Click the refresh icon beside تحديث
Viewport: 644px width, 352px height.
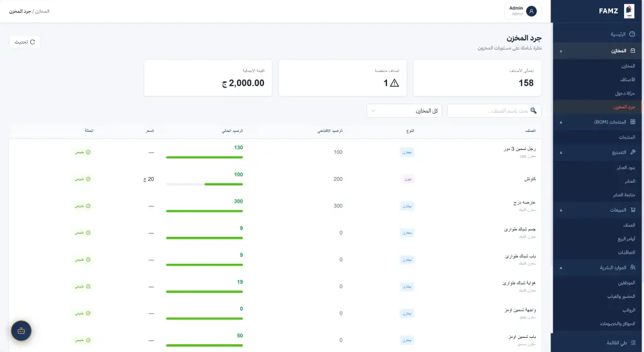coord(32,42)
